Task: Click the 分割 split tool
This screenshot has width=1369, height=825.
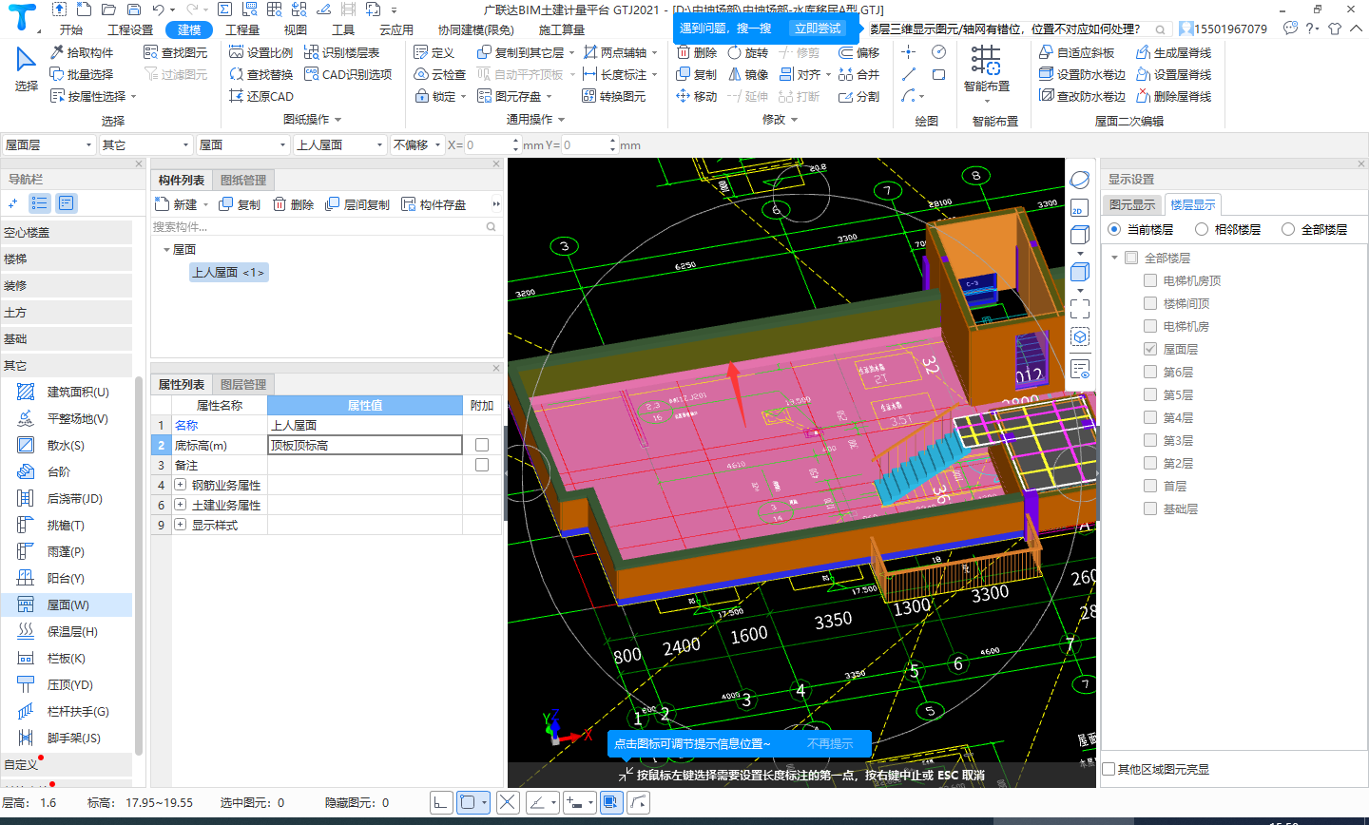Action: [x=859, y=96]
